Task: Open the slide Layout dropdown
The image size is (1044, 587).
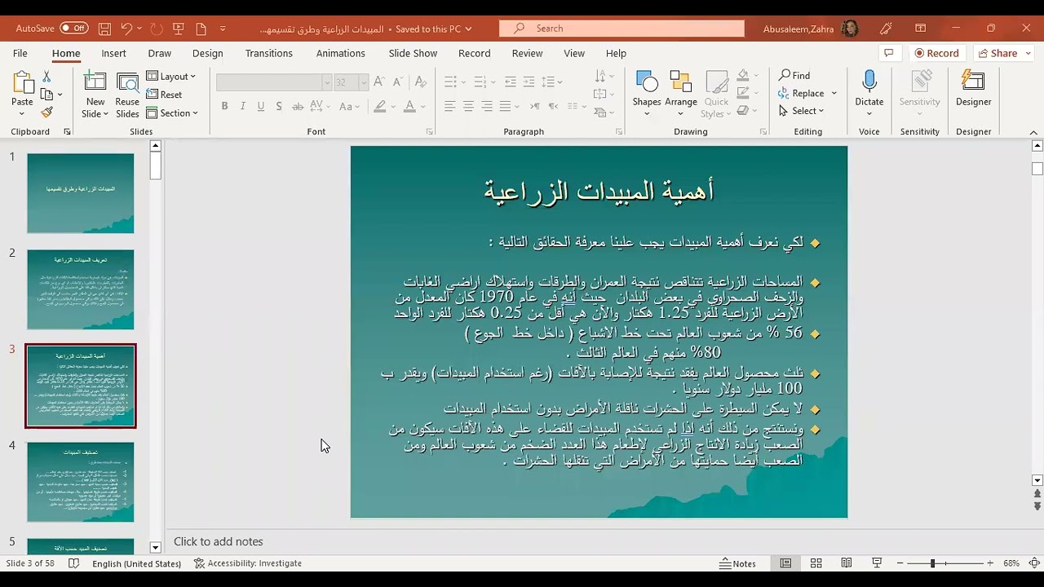Action: click(171, 77)
